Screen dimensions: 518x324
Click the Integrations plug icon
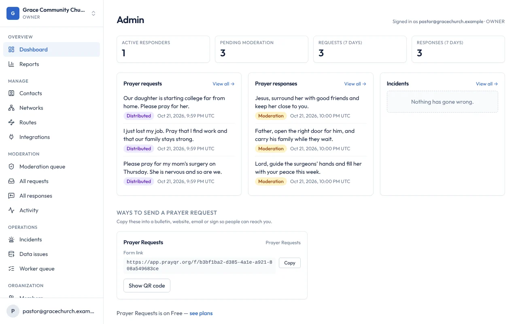pos(11,137)
